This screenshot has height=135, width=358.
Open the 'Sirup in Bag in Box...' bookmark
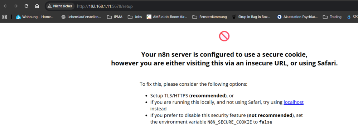point(251,17)
